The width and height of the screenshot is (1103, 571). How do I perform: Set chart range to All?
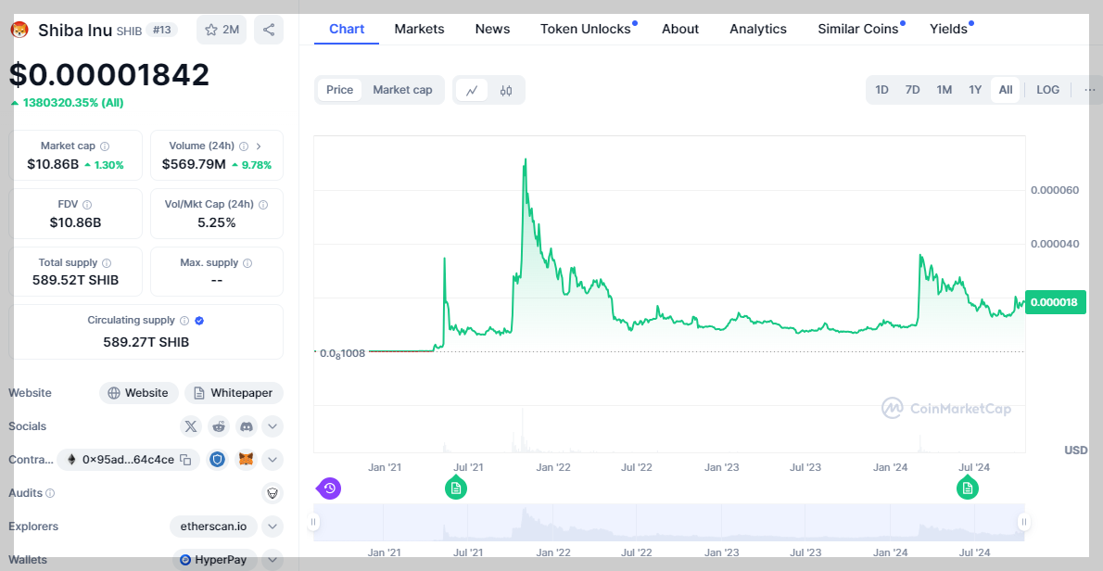click(1006, 90)
